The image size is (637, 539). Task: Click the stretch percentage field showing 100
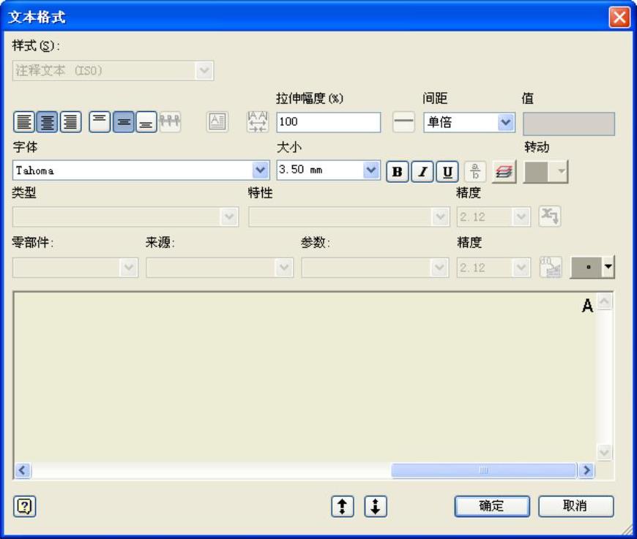pos(329,122)
